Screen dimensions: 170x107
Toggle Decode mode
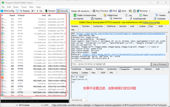click(62, 11)
